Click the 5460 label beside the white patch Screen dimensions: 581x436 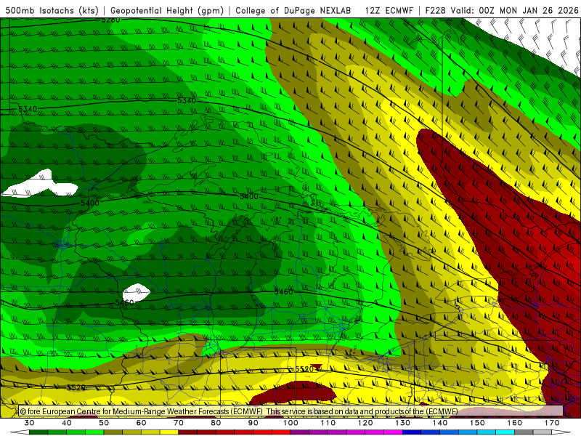point(124,302)
